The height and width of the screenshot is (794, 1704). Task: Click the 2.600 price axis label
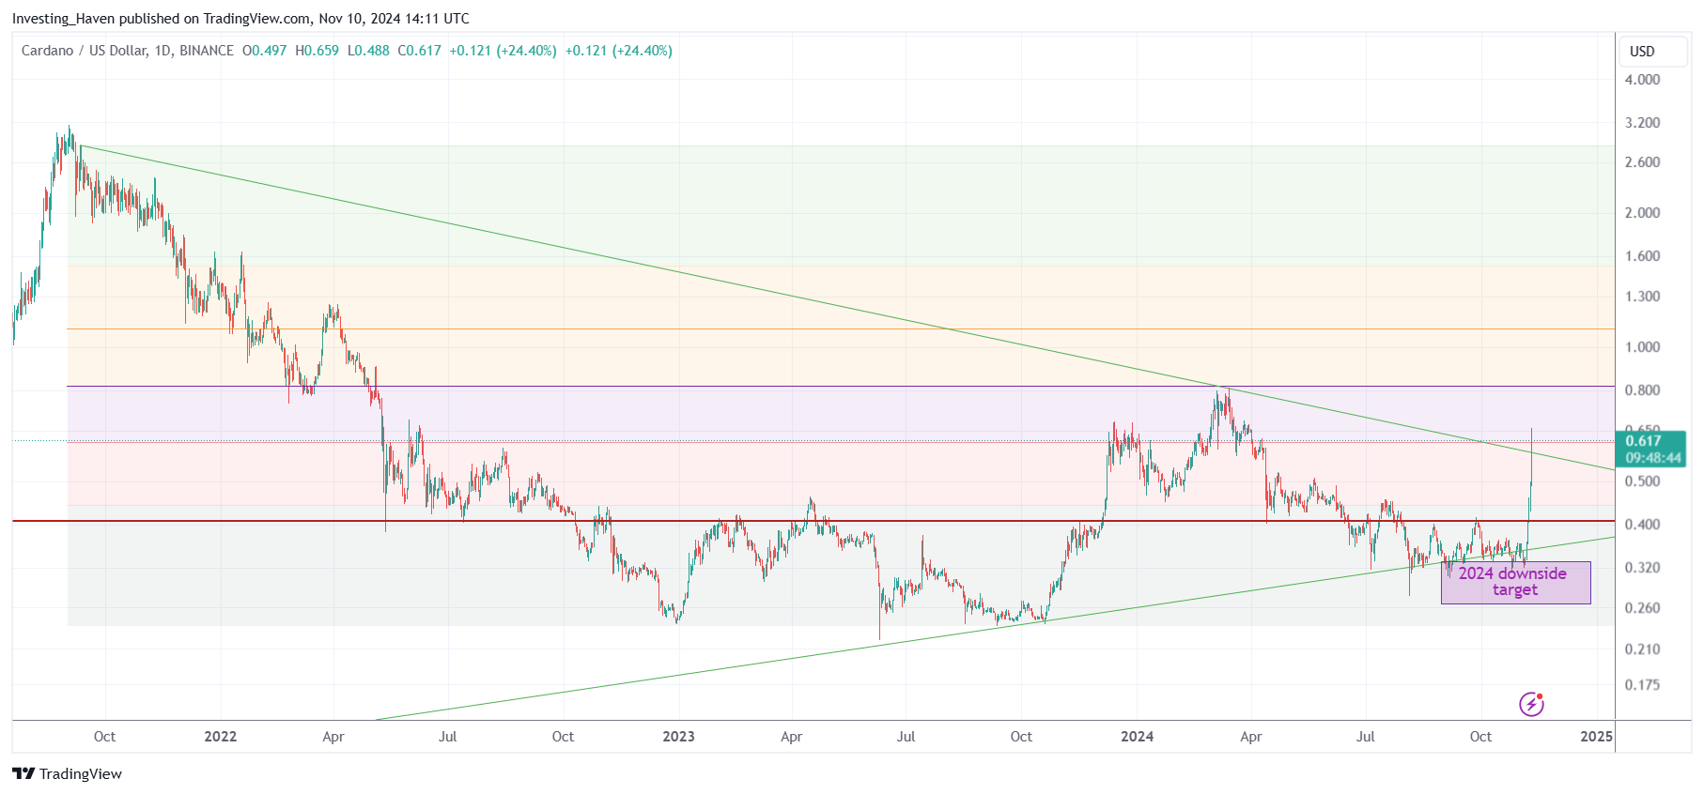(x=1642, y=162)
